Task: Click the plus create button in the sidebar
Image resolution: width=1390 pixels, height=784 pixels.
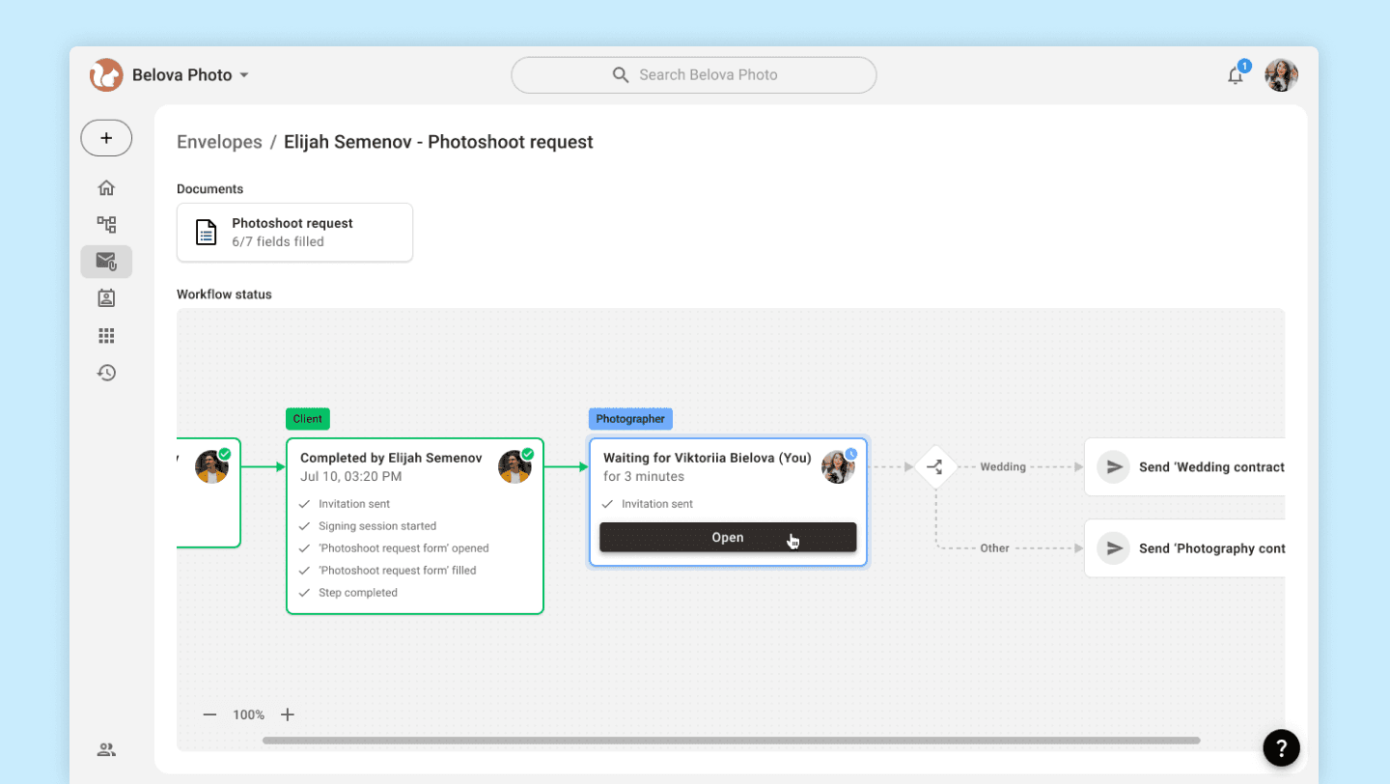Action: [106, 138]
